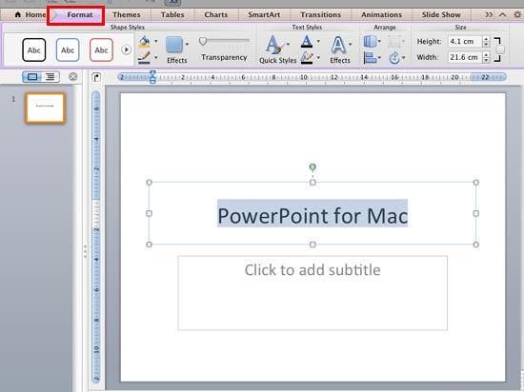Apply the blue outlined Abc shape style
The image size is (524, 392).
click(x=68, y=50)
